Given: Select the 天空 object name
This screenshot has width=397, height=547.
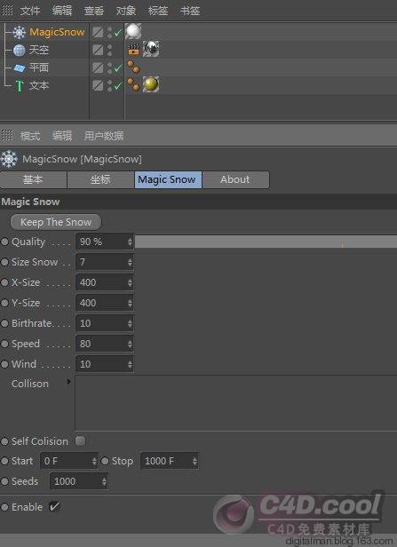Looking at the screenshot, I should click(x=39, y=50).
